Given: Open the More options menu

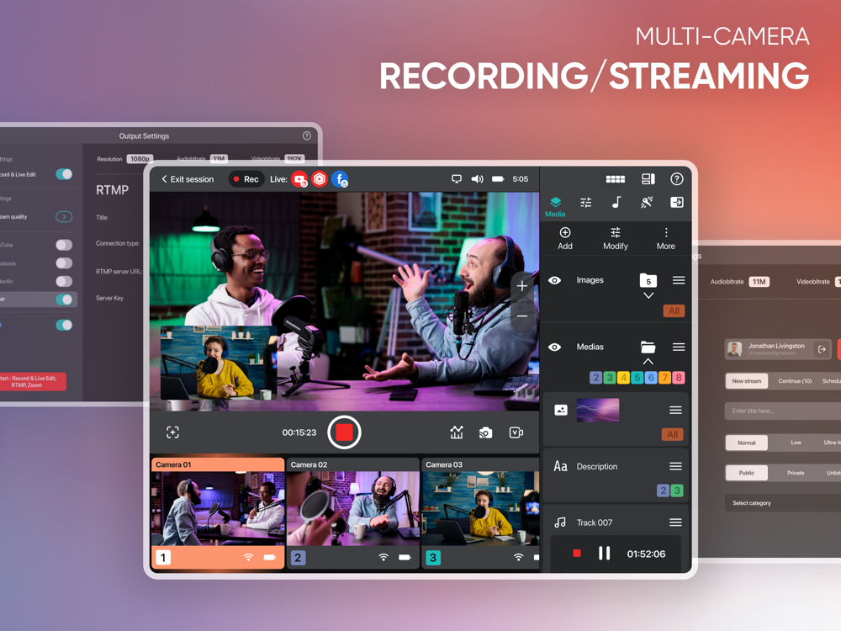Looking at the screenshot, I should coord(665,239).
